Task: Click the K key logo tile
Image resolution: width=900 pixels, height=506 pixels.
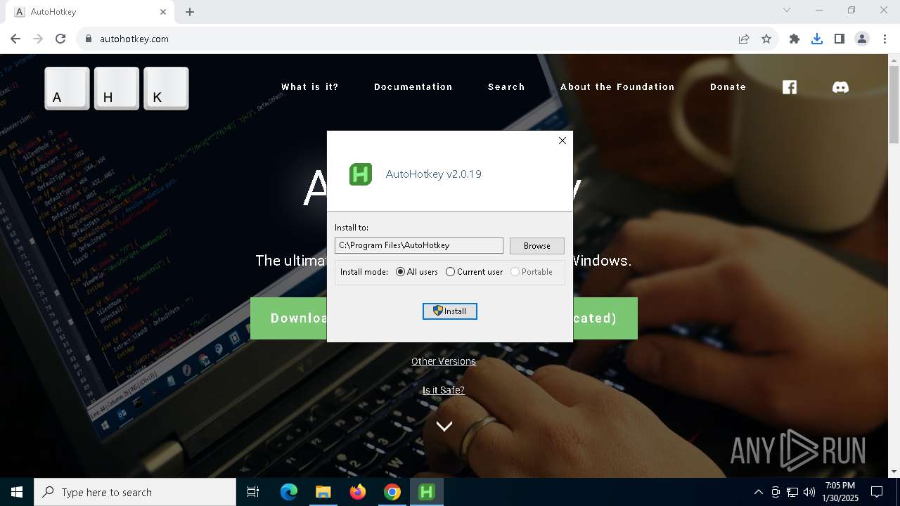Action: click(166, 89)
